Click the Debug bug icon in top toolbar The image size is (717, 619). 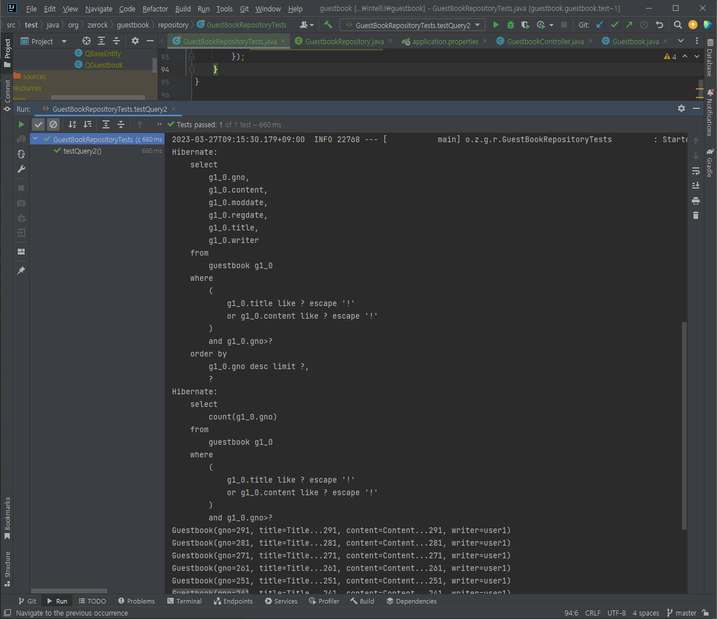(x=511, y=25)
